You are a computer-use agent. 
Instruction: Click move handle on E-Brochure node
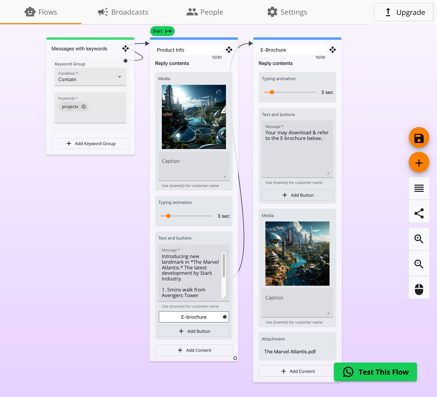click(x=333, y=50)
